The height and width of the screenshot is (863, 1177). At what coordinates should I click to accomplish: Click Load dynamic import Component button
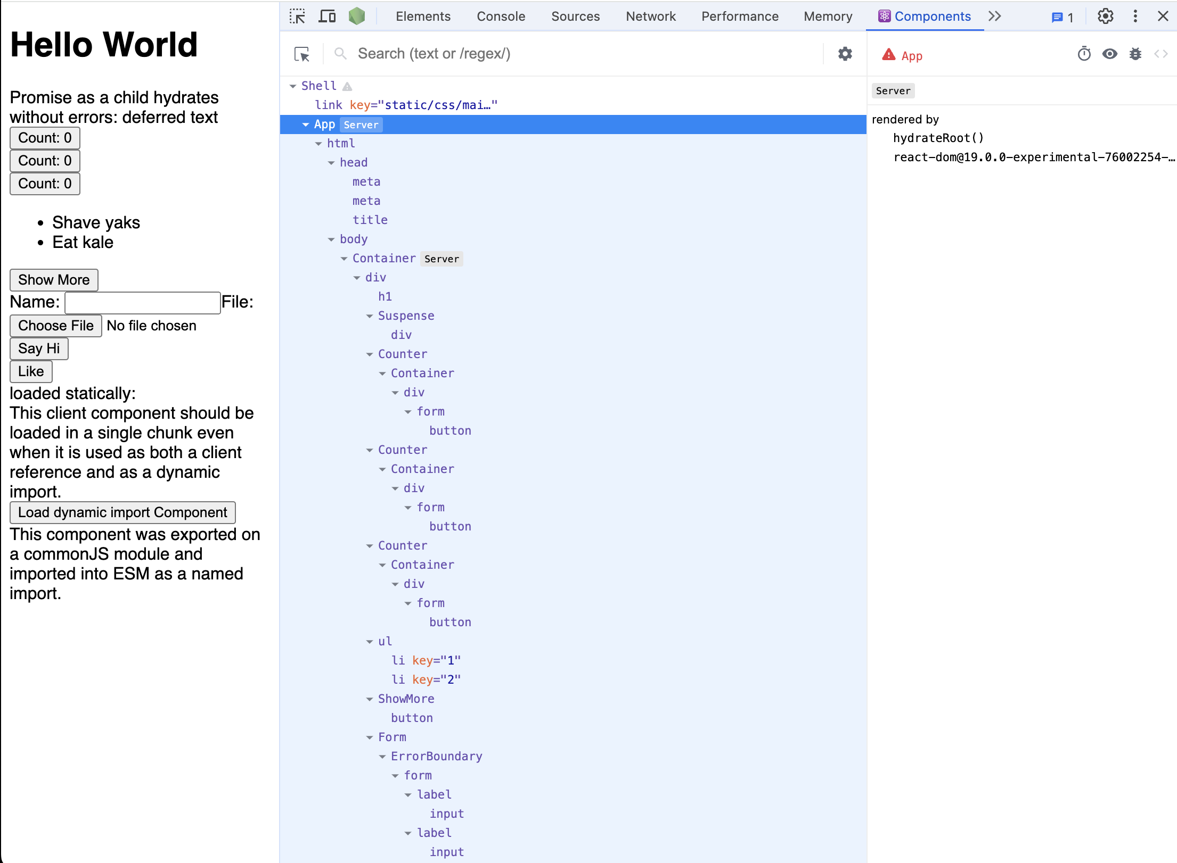click(122, 512)
